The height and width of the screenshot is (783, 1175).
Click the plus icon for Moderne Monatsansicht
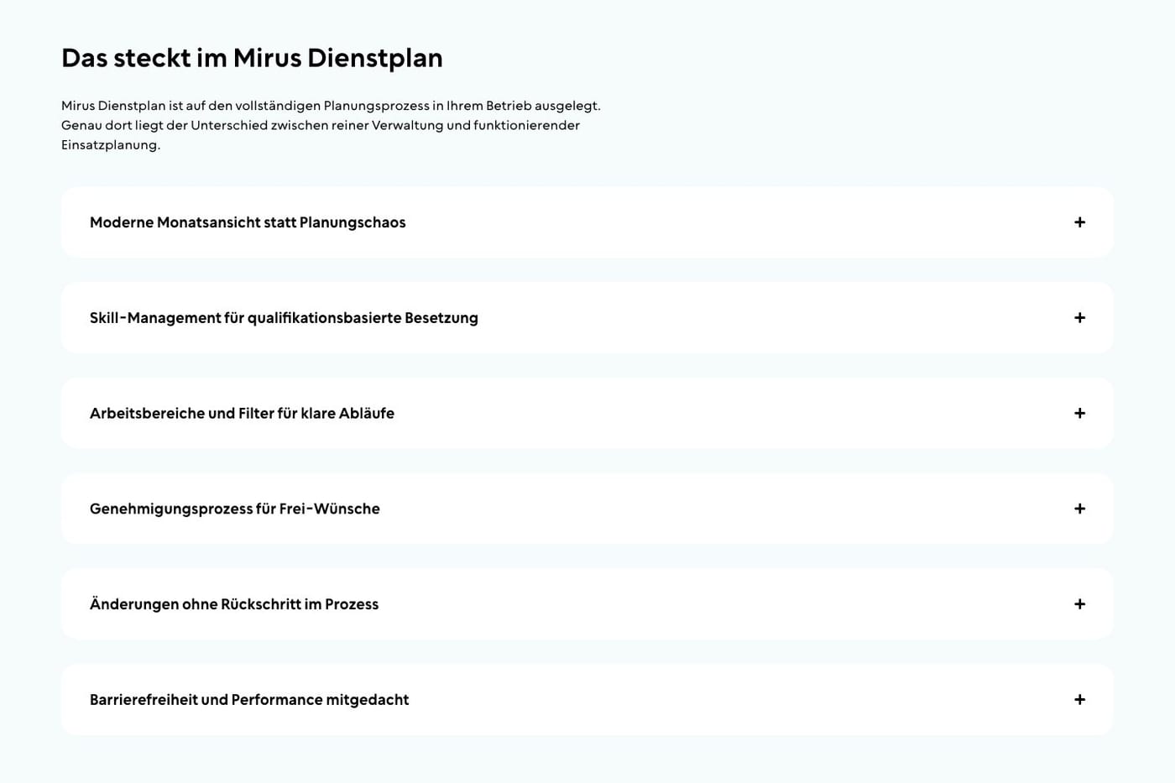pos(1079,222)
